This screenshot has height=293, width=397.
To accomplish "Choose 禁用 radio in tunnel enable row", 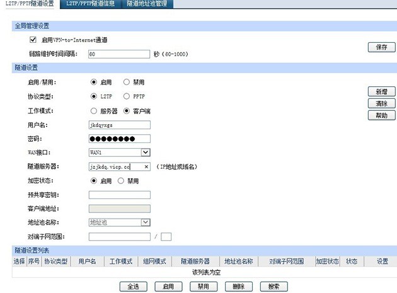I will [x=126, y=82].
